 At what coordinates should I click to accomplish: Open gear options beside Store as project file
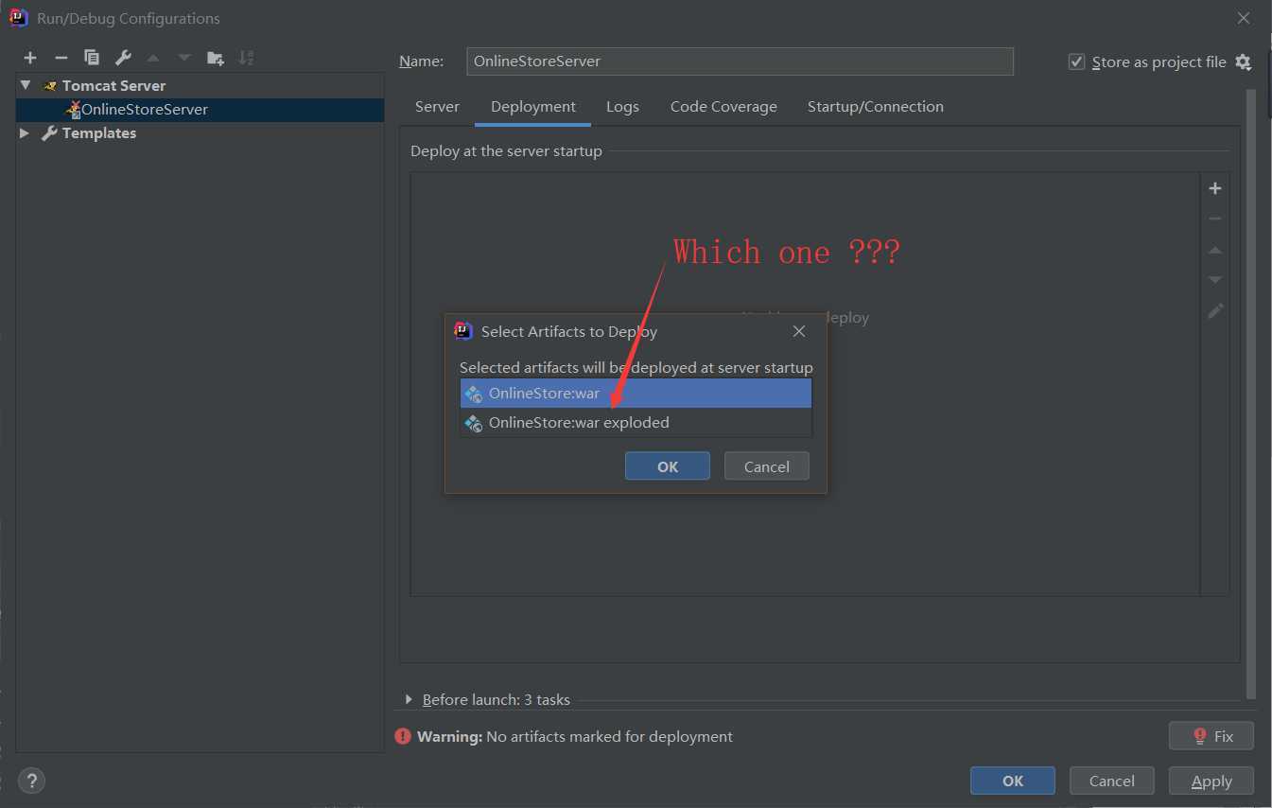(1243, 62)
